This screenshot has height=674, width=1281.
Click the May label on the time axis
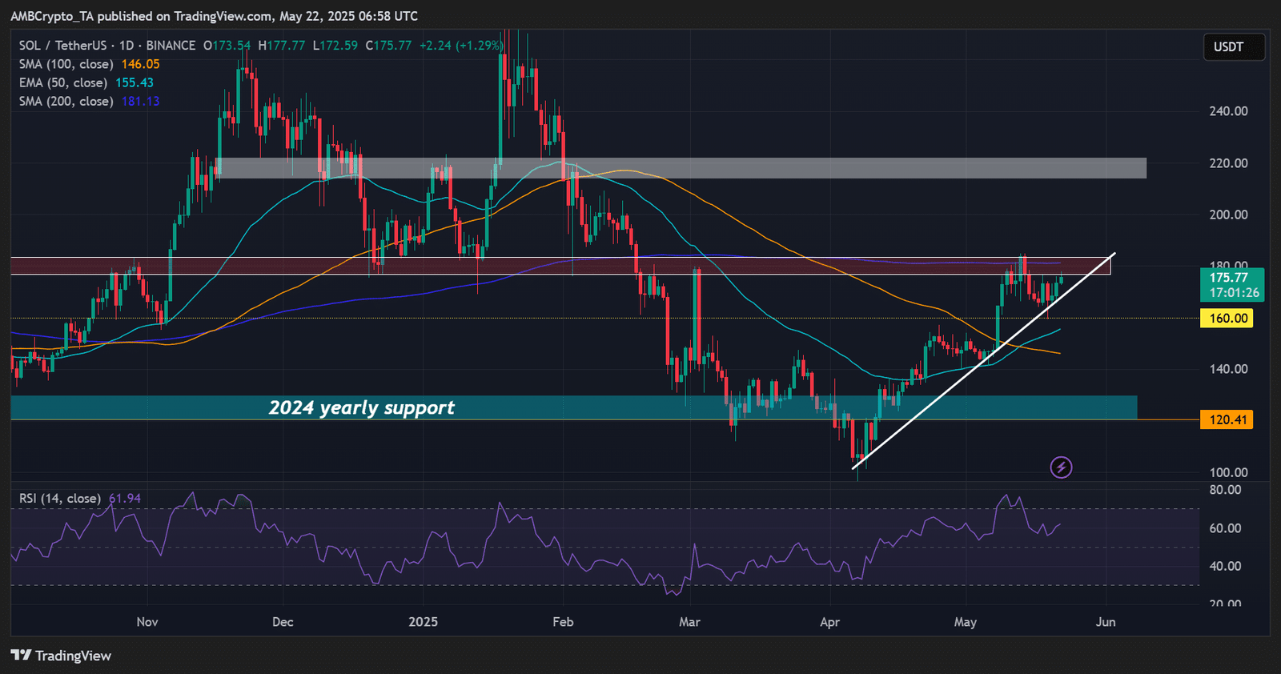click(x=966, y=622)
